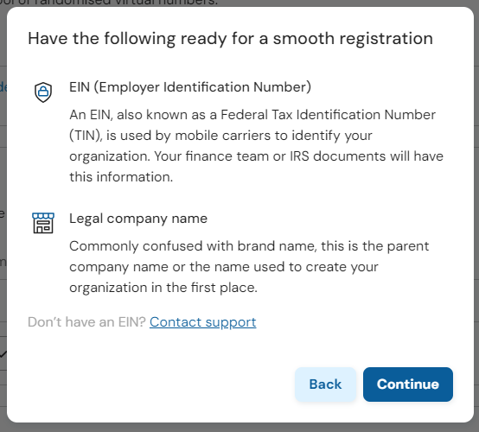
Task: Click the storefront icon beside Legal company name
Action: click(43, 223)
